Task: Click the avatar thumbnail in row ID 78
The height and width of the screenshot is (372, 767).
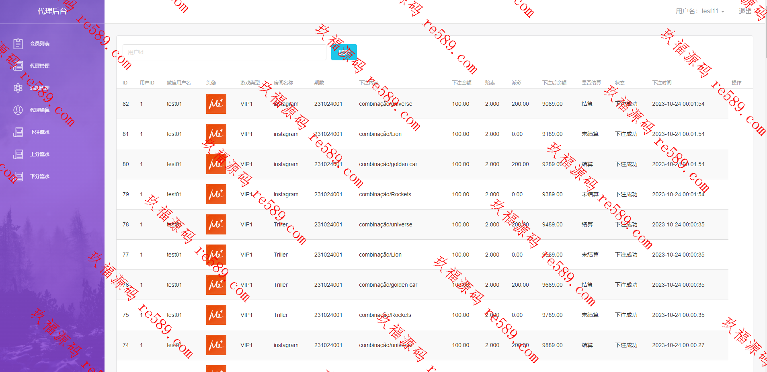Action: pyautogui.click(x=216, y=224)
